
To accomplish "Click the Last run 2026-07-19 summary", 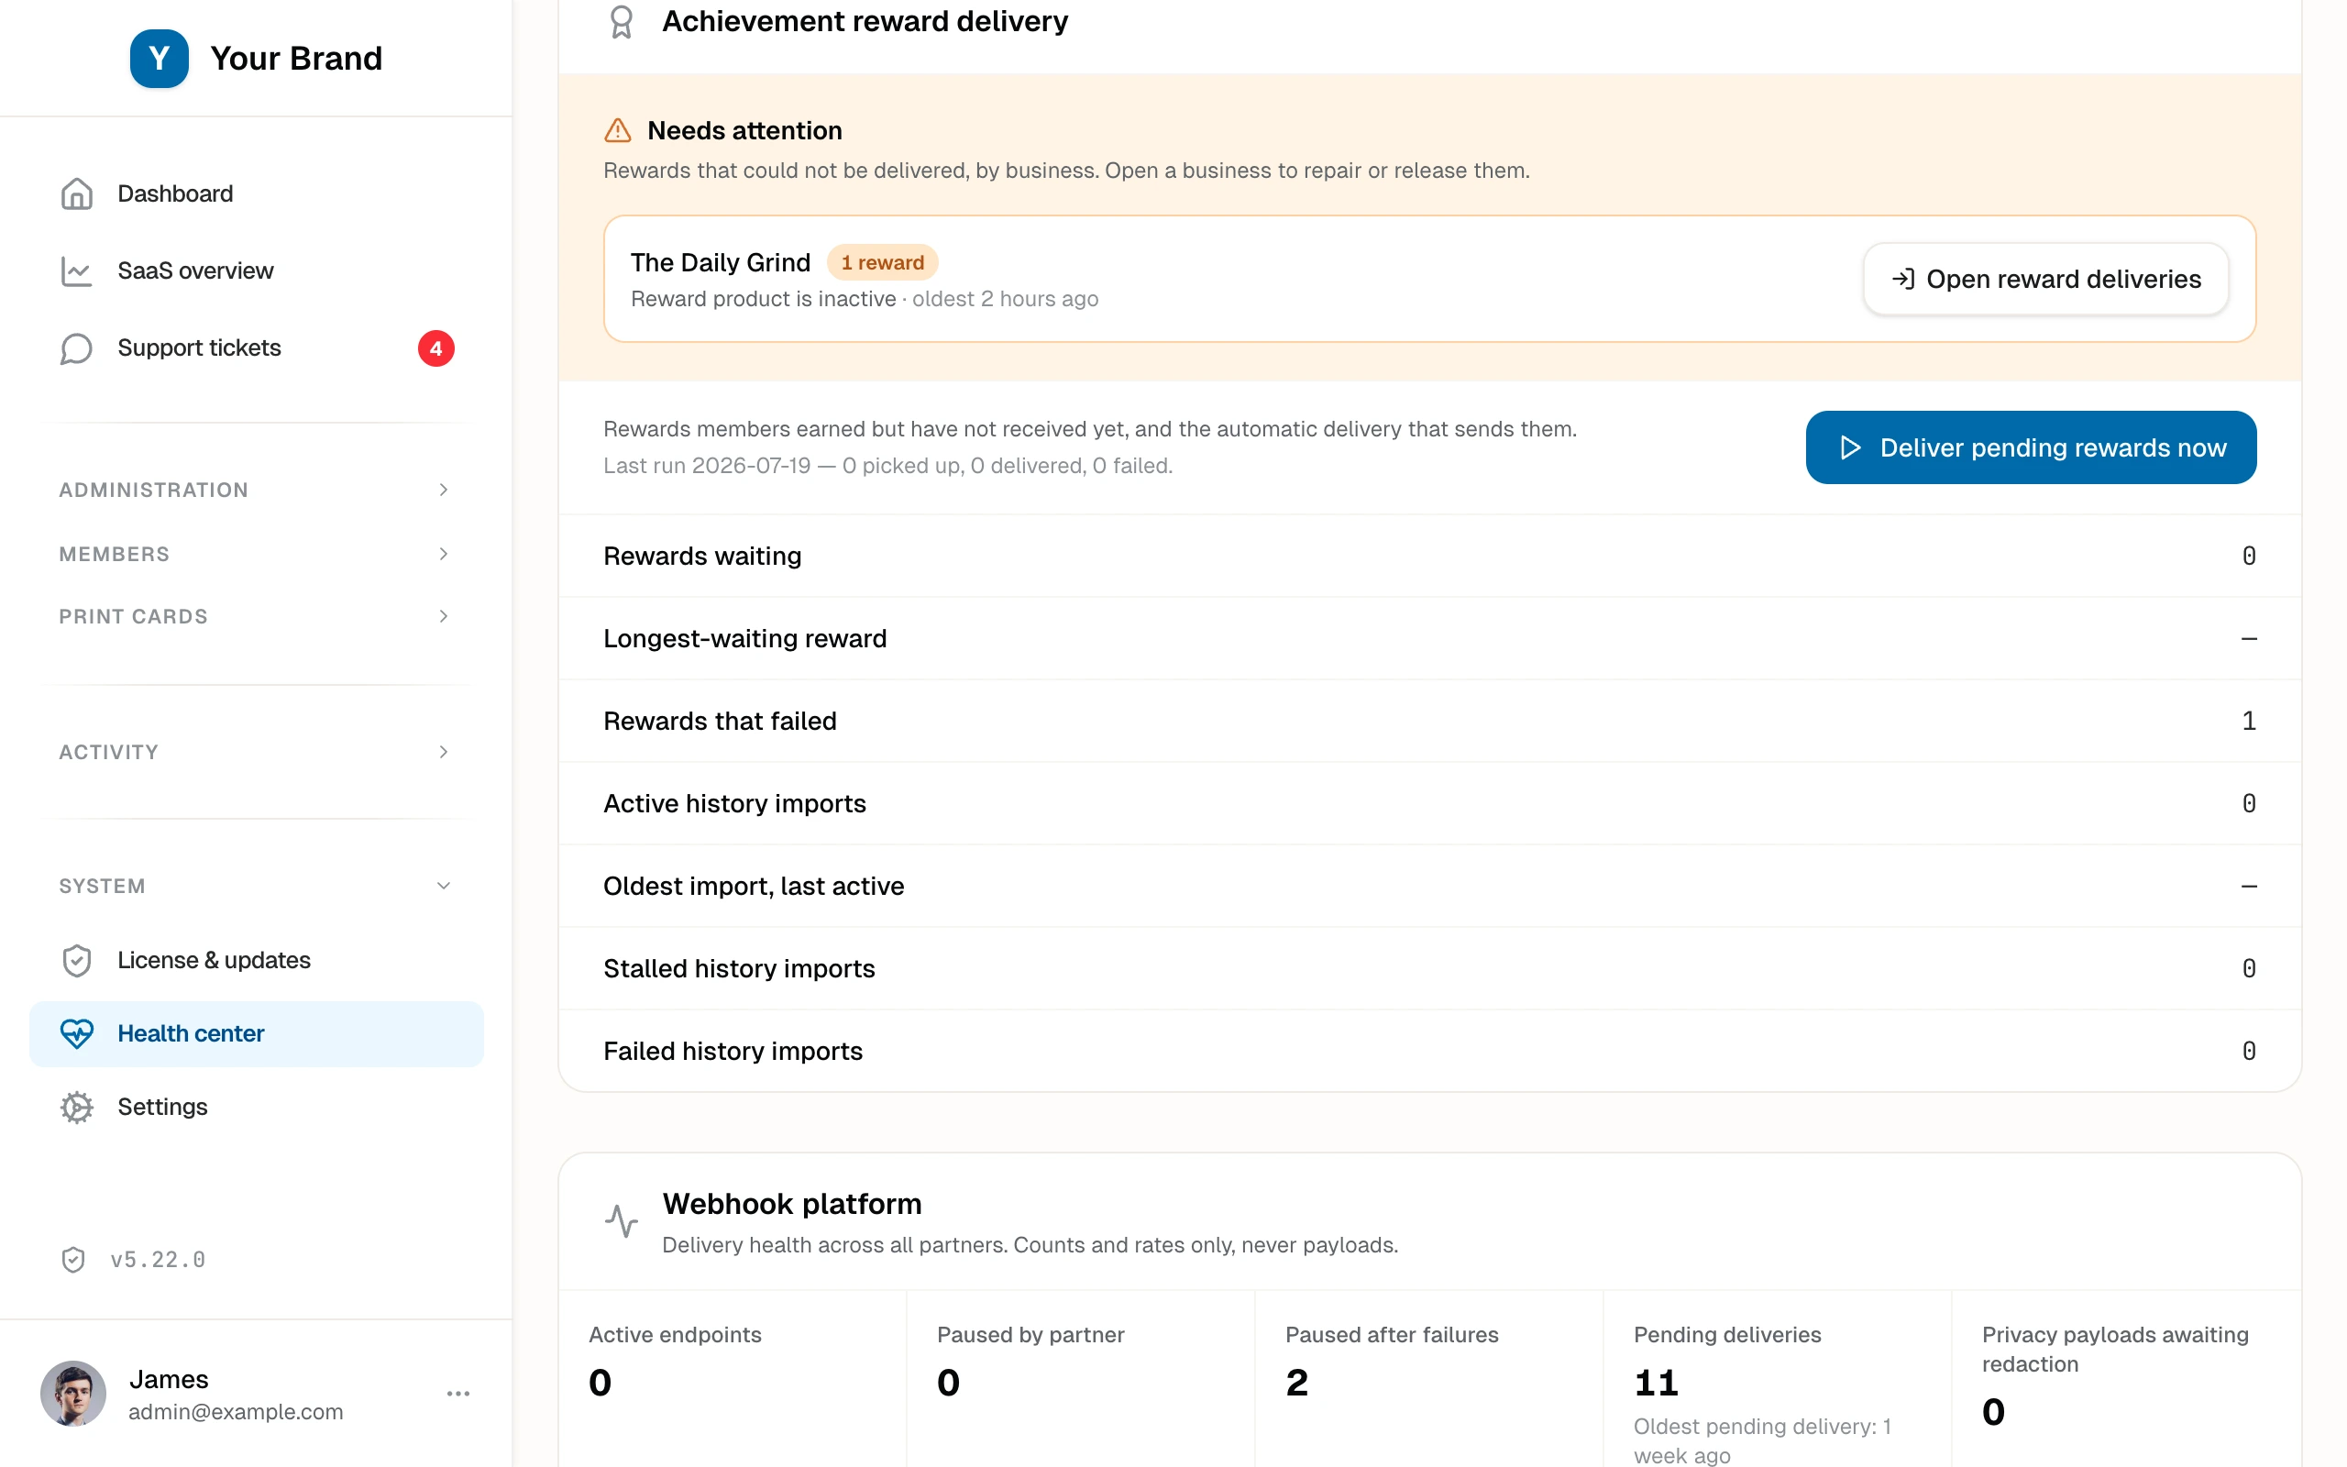I will click(887, 466).
